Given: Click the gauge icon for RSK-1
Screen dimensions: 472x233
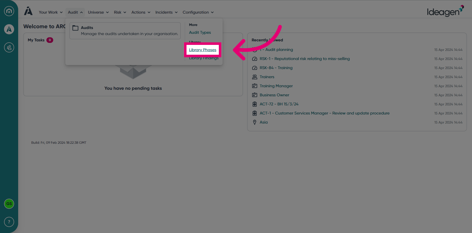Looking at the screenshot, I should point(255,59).
